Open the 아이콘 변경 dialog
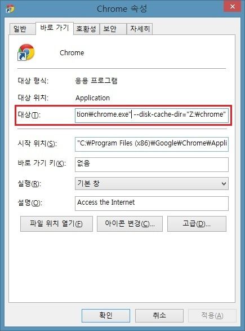 click(x=130, y=224)
